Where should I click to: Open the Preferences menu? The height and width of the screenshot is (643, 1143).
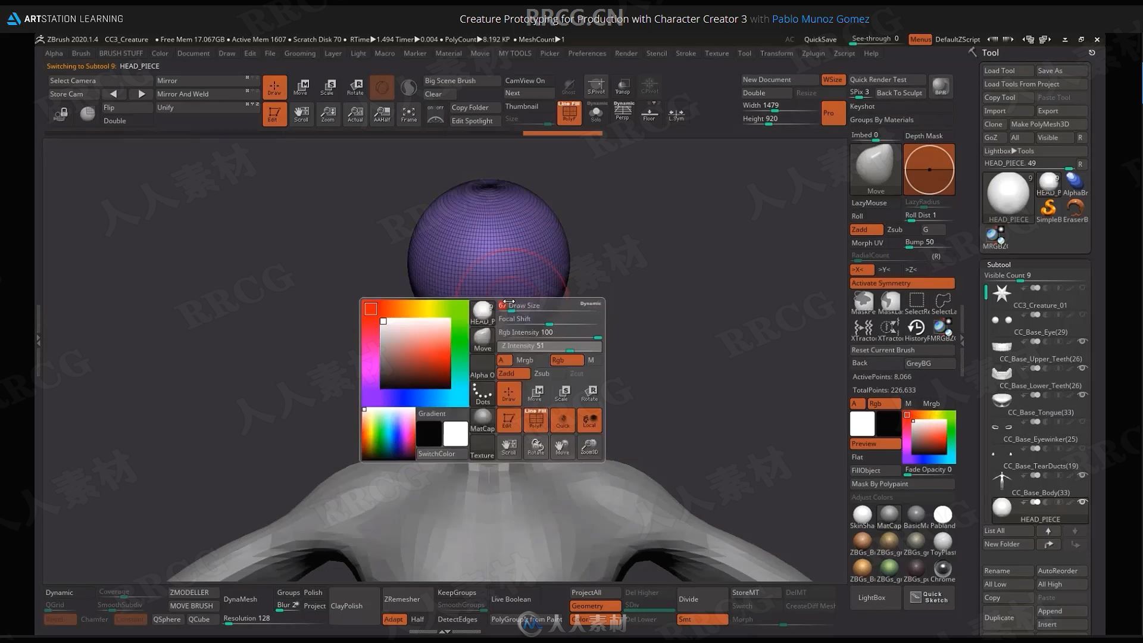[x=587, y=52]
